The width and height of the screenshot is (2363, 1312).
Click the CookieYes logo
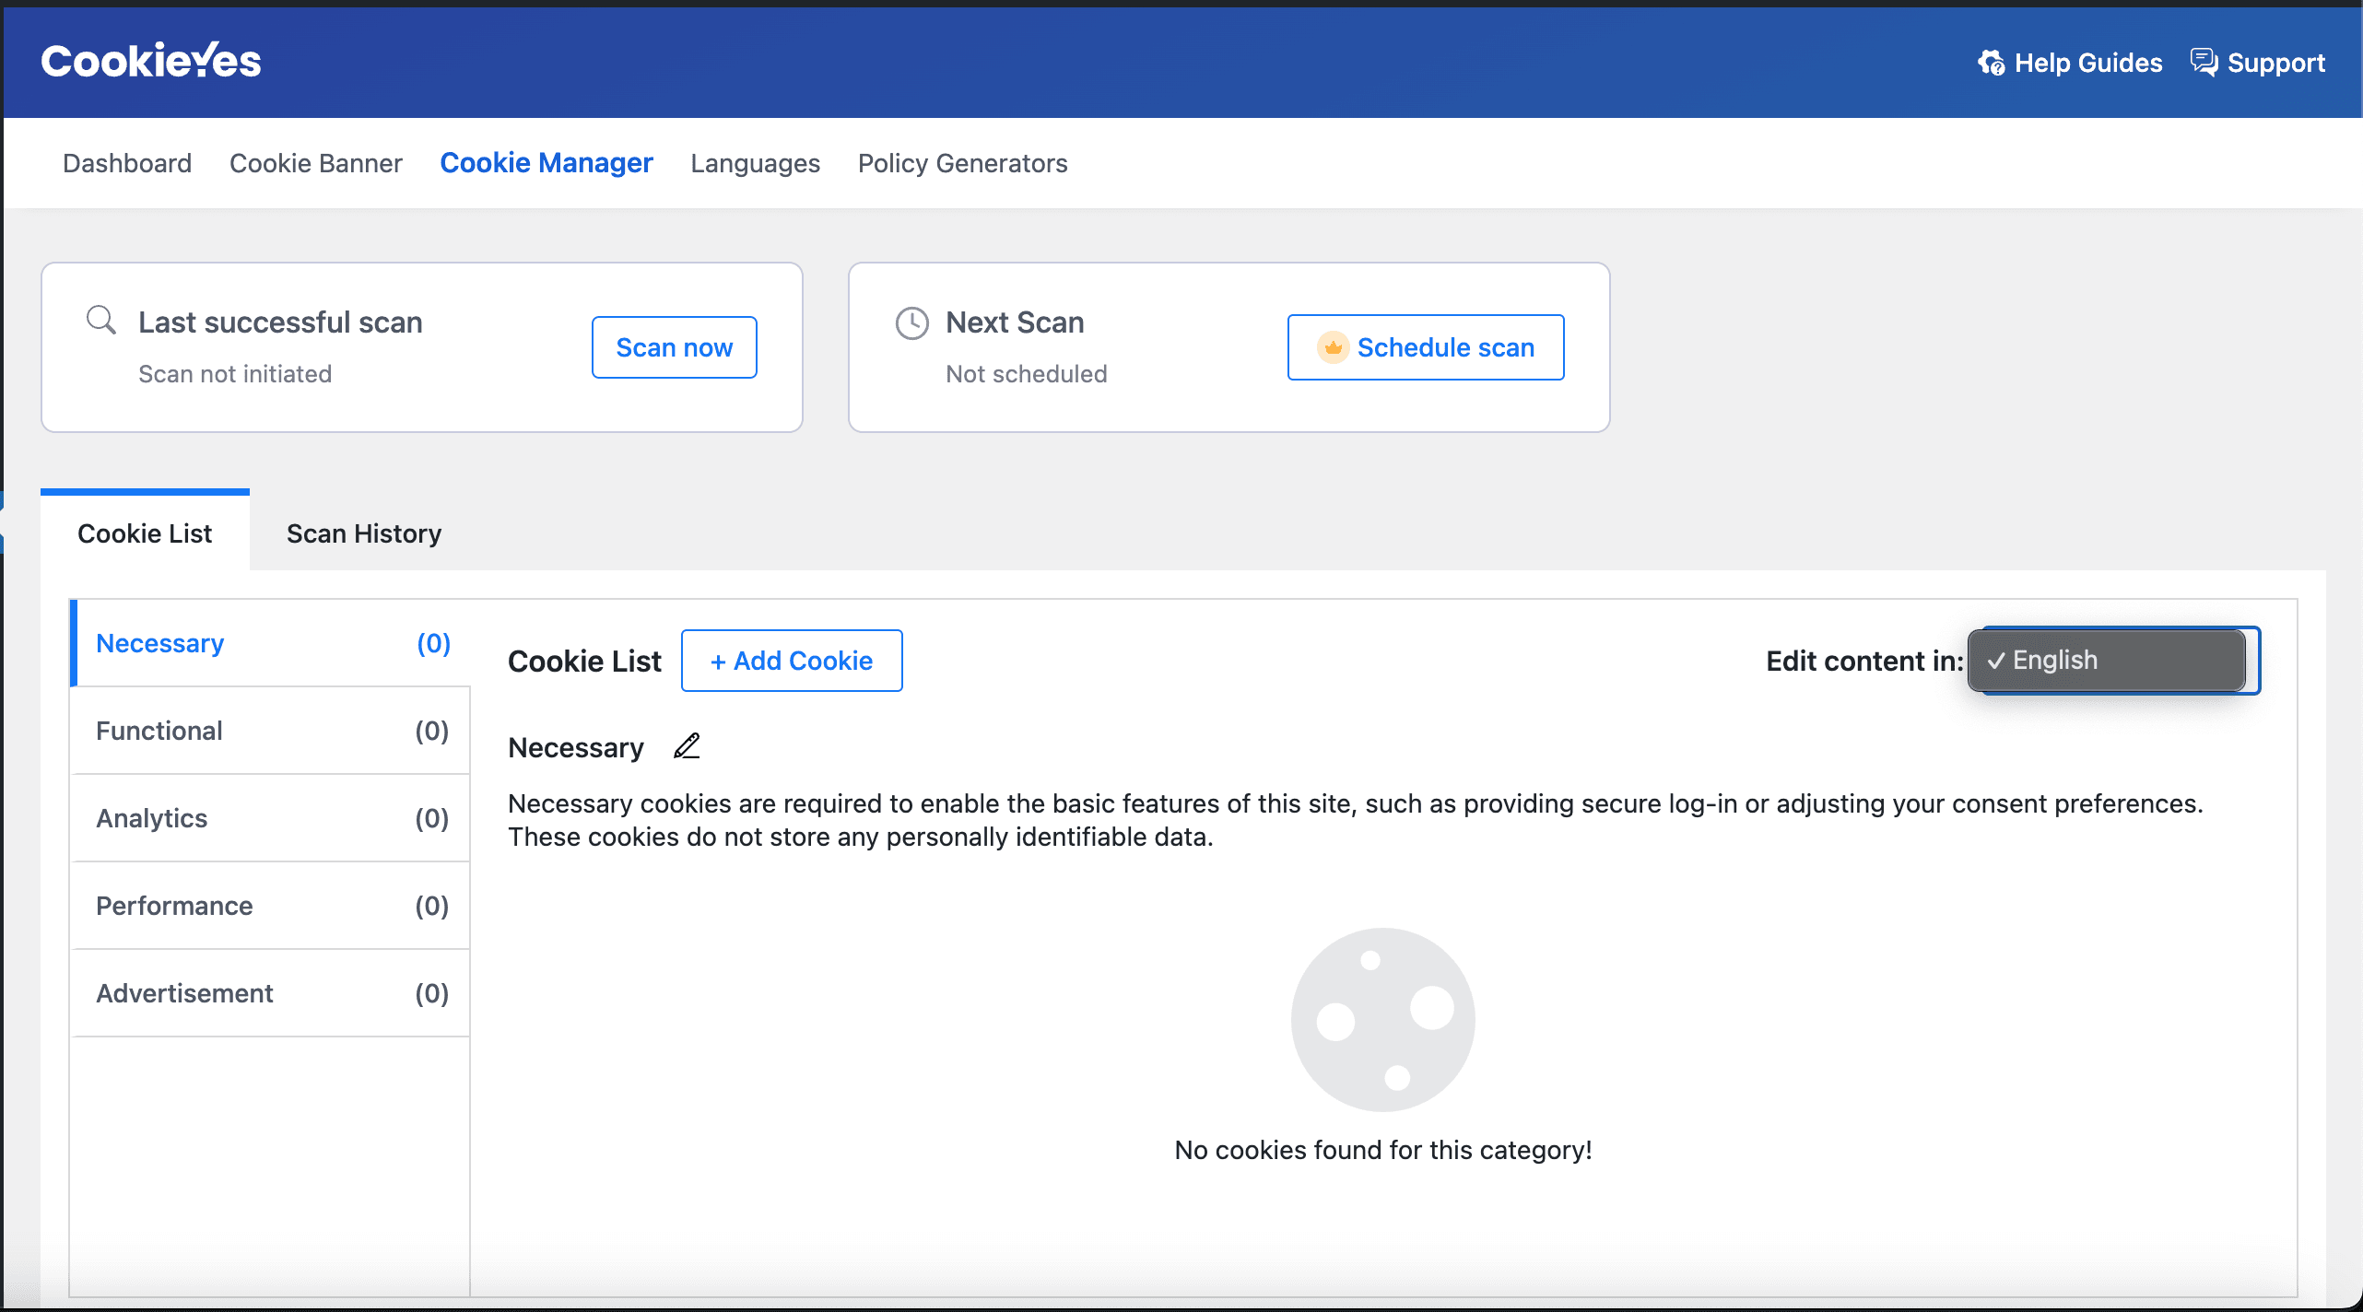tap(151, 61)
